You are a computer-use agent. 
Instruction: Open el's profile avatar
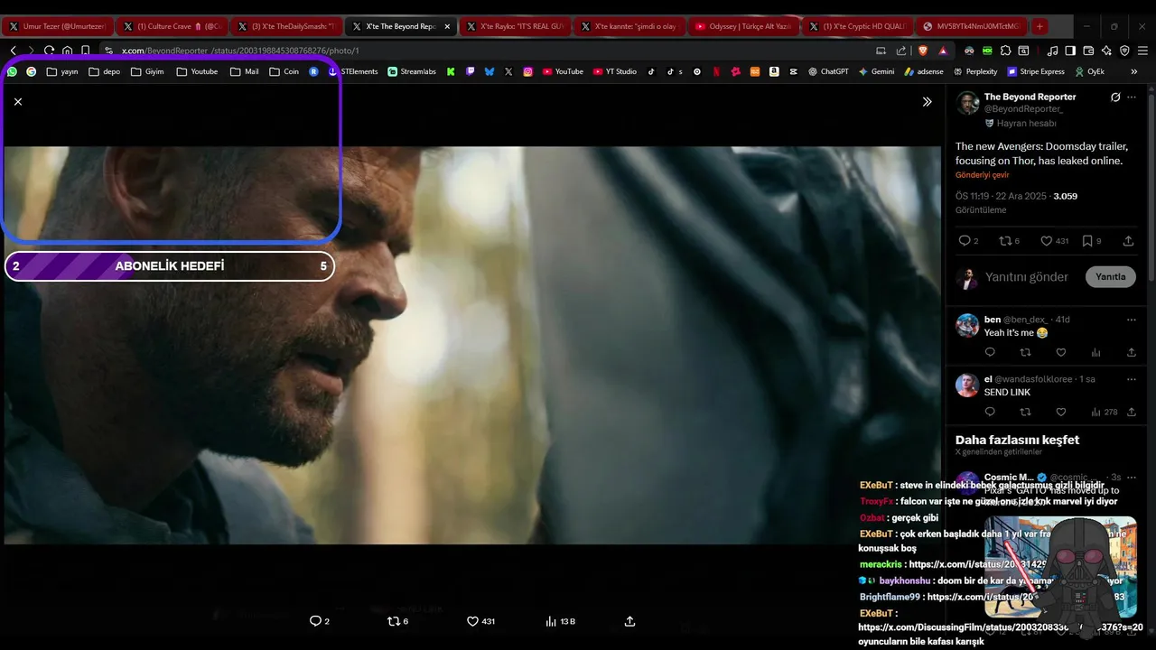tap(967, 385)
